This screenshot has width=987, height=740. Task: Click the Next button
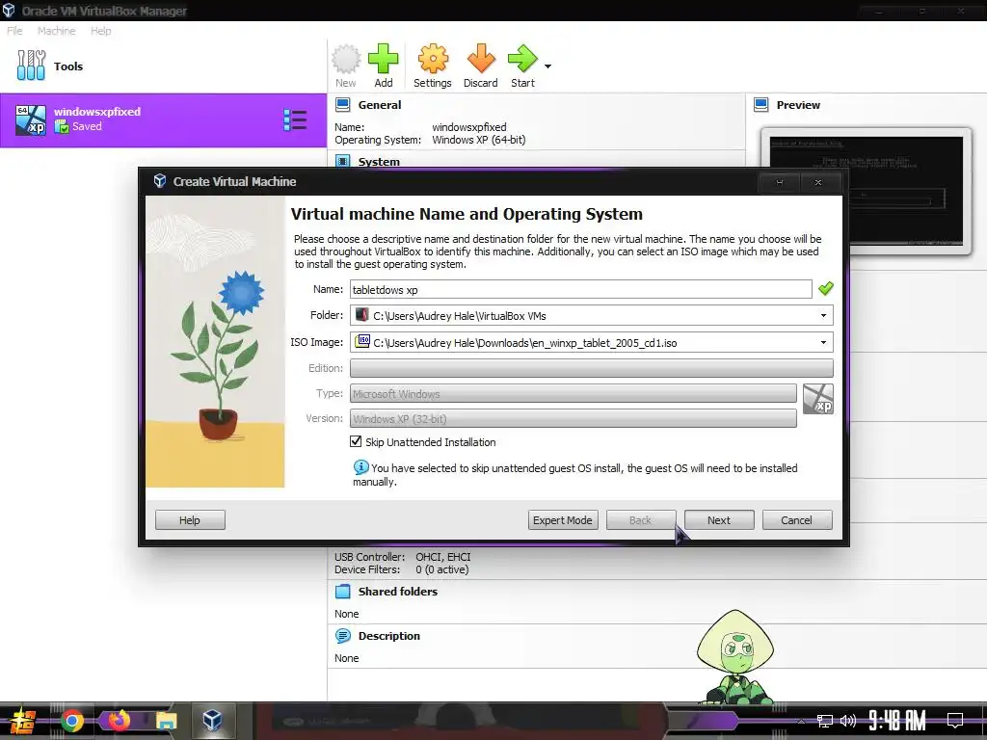[718, 519]
